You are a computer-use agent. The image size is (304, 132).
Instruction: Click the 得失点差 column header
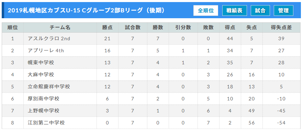(281, 27)
